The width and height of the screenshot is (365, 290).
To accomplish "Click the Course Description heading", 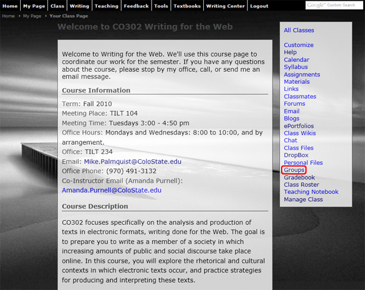I will pos(95,206).
